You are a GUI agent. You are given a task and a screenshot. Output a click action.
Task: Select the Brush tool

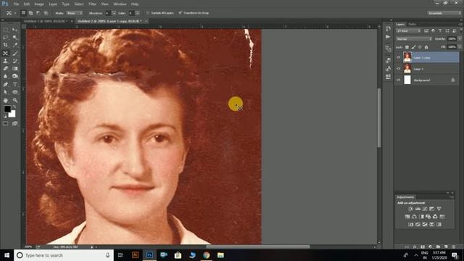pyautogui.click(x=14, y=53)
